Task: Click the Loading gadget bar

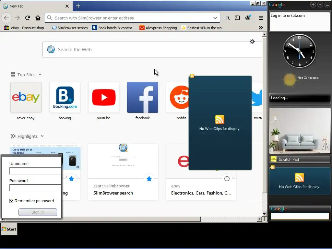Action: (300, 99)
